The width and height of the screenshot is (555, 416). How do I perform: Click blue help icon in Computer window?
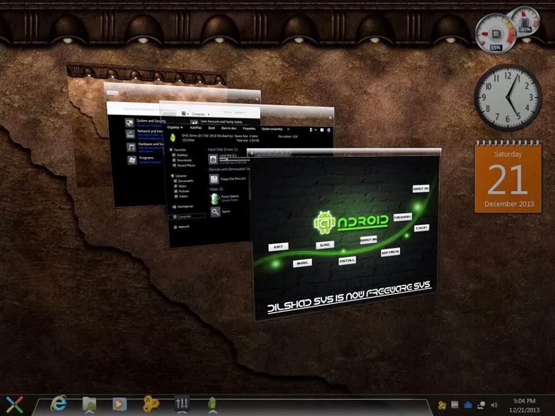coord(329,130)
